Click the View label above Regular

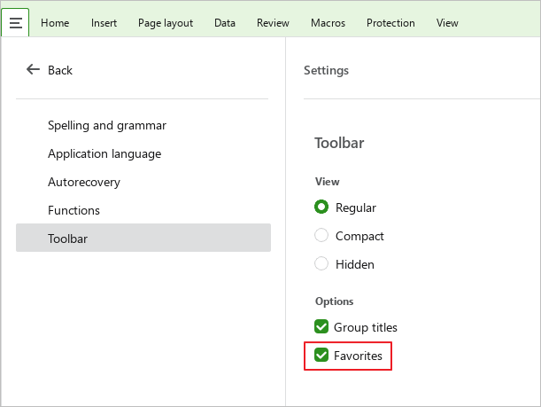(x=327, y=182)
